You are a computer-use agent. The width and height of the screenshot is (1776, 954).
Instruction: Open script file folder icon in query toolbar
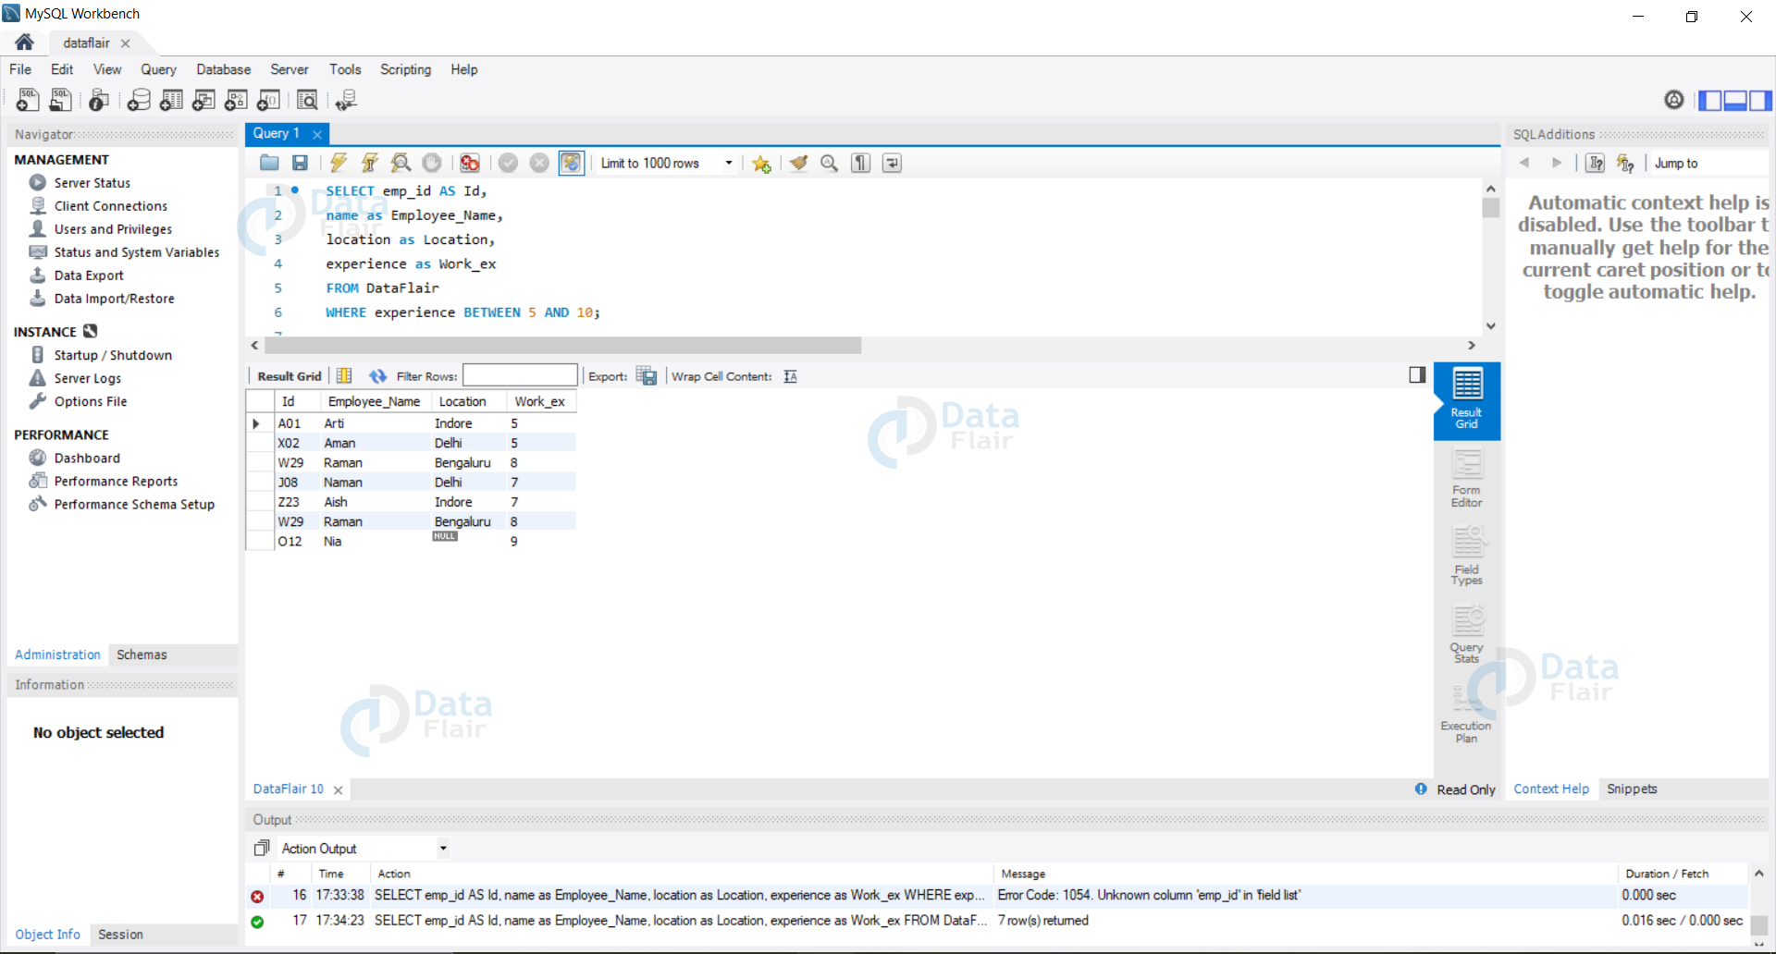[269, 164]
